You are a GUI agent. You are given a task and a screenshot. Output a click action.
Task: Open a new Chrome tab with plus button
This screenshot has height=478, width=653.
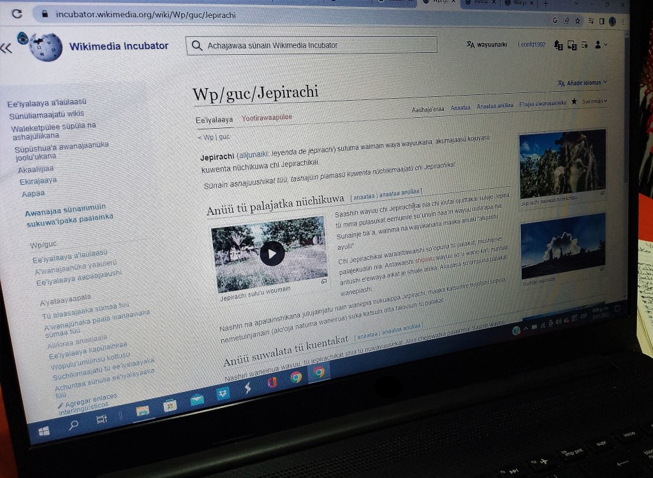[x=546, y=3]
